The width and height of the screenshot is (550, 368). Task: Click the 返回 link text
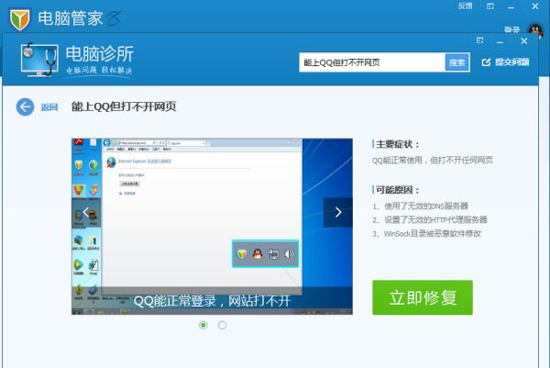click(x=49, y=106)
